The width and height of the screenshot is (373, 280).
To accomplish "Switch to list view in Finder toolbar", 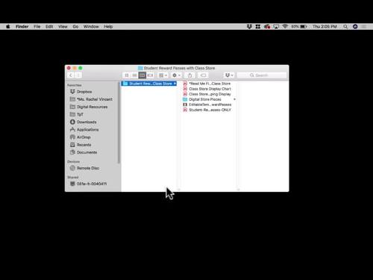I will (x=134, y=75).
